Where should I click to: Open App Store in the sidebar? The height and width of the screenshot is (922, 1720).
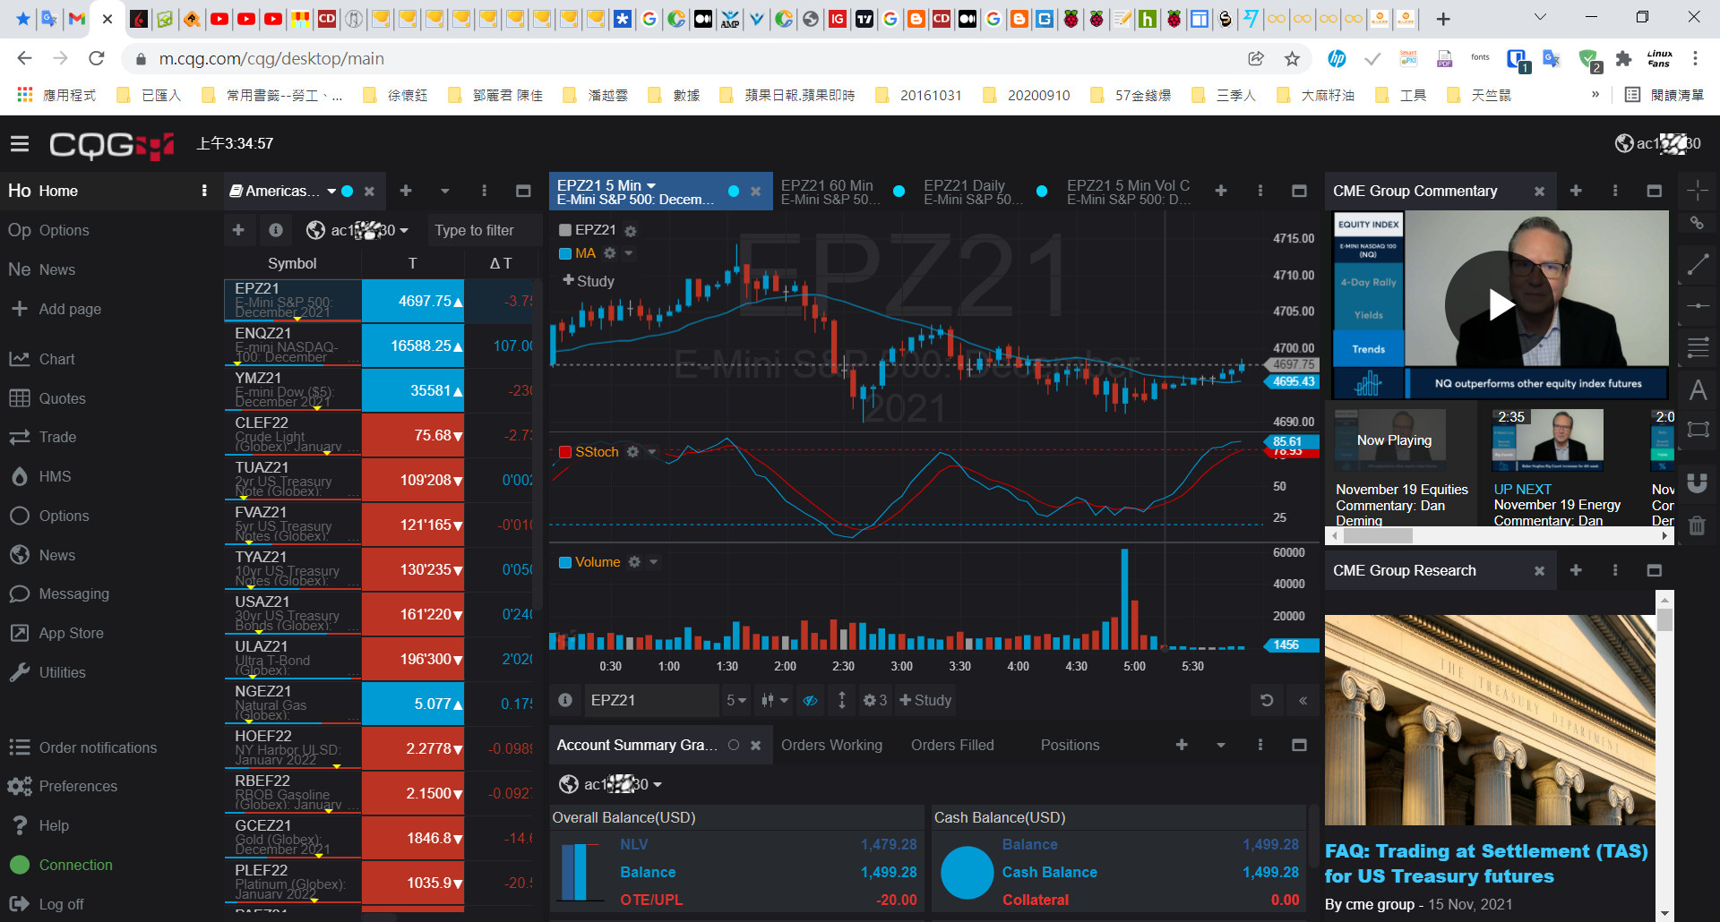[56, 633]
